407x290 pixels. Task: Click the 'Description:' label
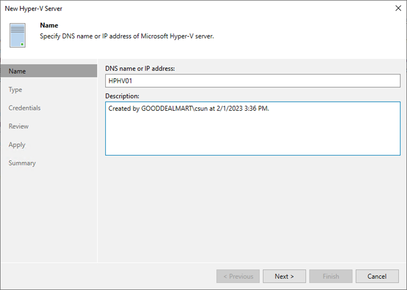pyautogui.click(x=123, y=96)
